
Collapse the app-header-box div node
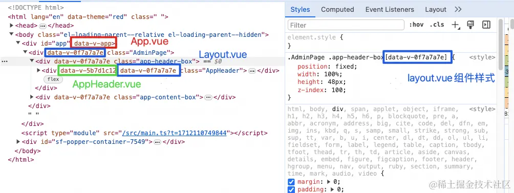tap(32, 61)
